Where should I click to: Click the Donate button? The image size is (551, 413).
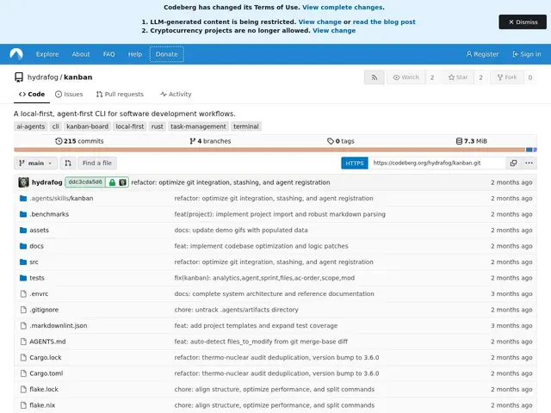tap(166, 54)
